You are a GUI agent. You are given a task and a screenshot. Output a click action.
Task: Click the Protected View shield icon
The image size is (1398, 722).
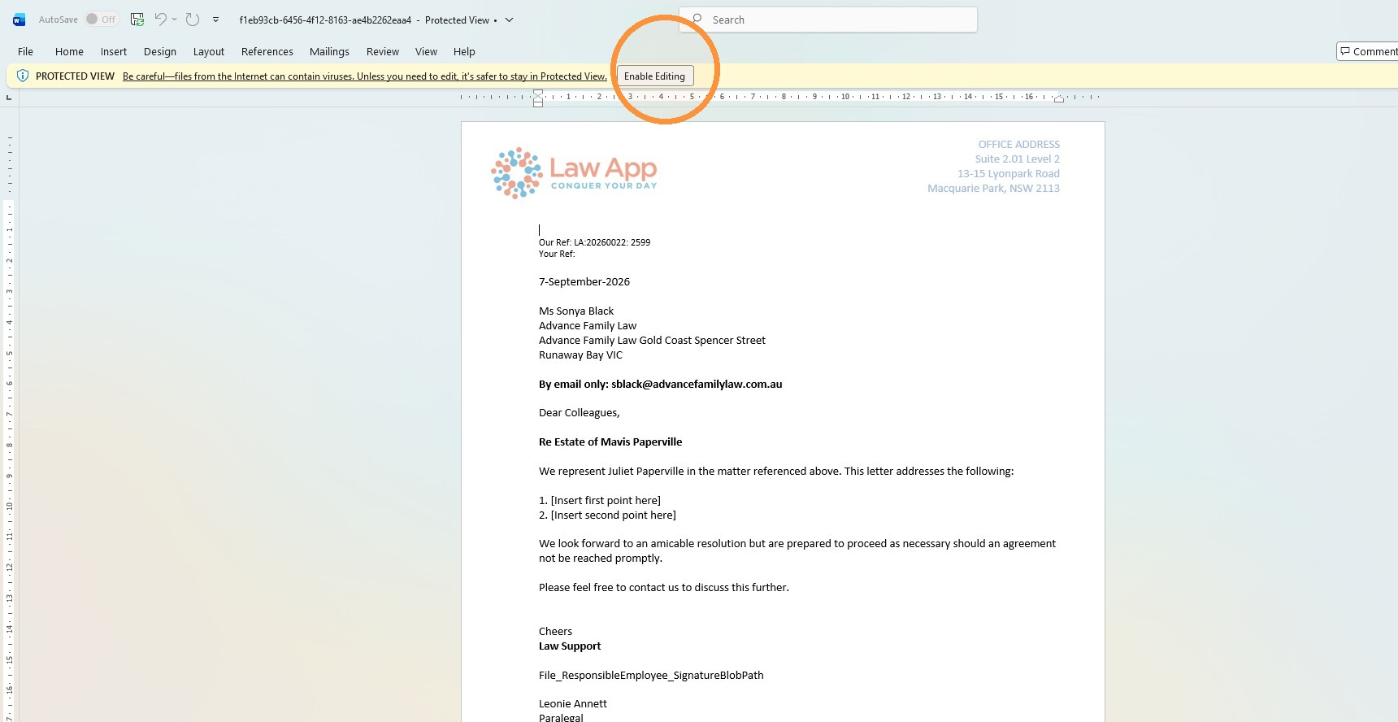(x=23, y=76)
